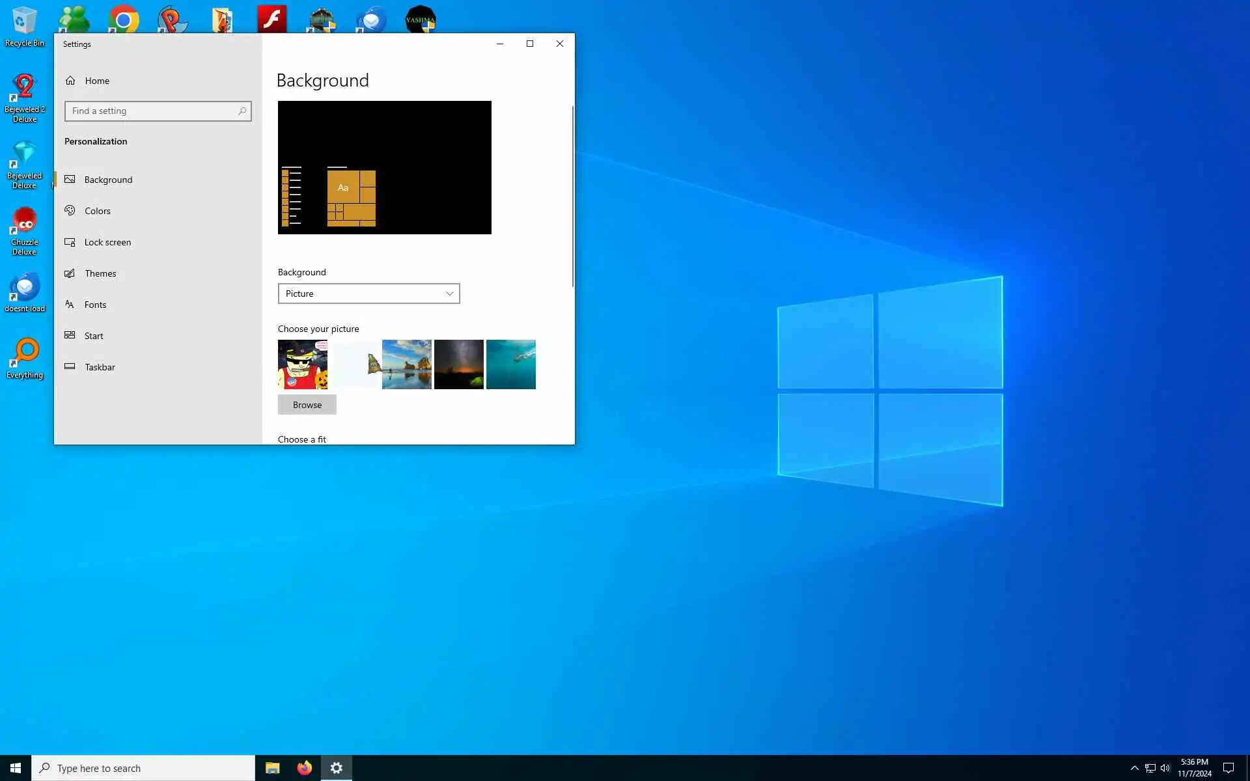This screenshot has width=1250, height=781.
Task: Click the search magnifier icon in Settings
Action: coord(242,111)
